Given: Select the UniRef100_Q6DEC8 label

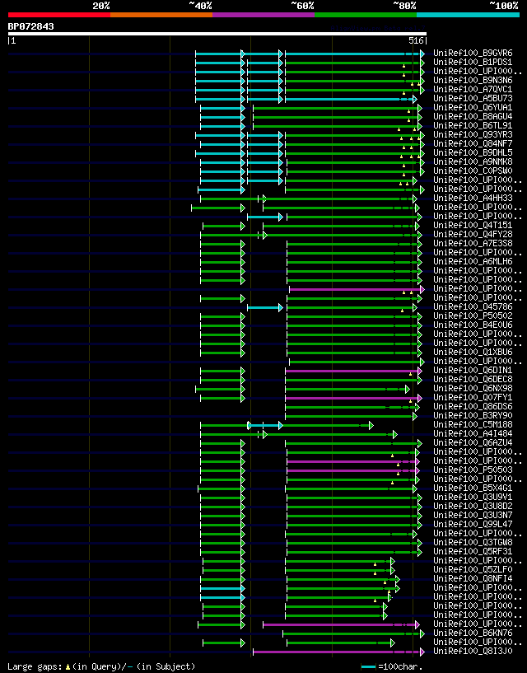Looking at the screenshot, I should coord(473,380).
